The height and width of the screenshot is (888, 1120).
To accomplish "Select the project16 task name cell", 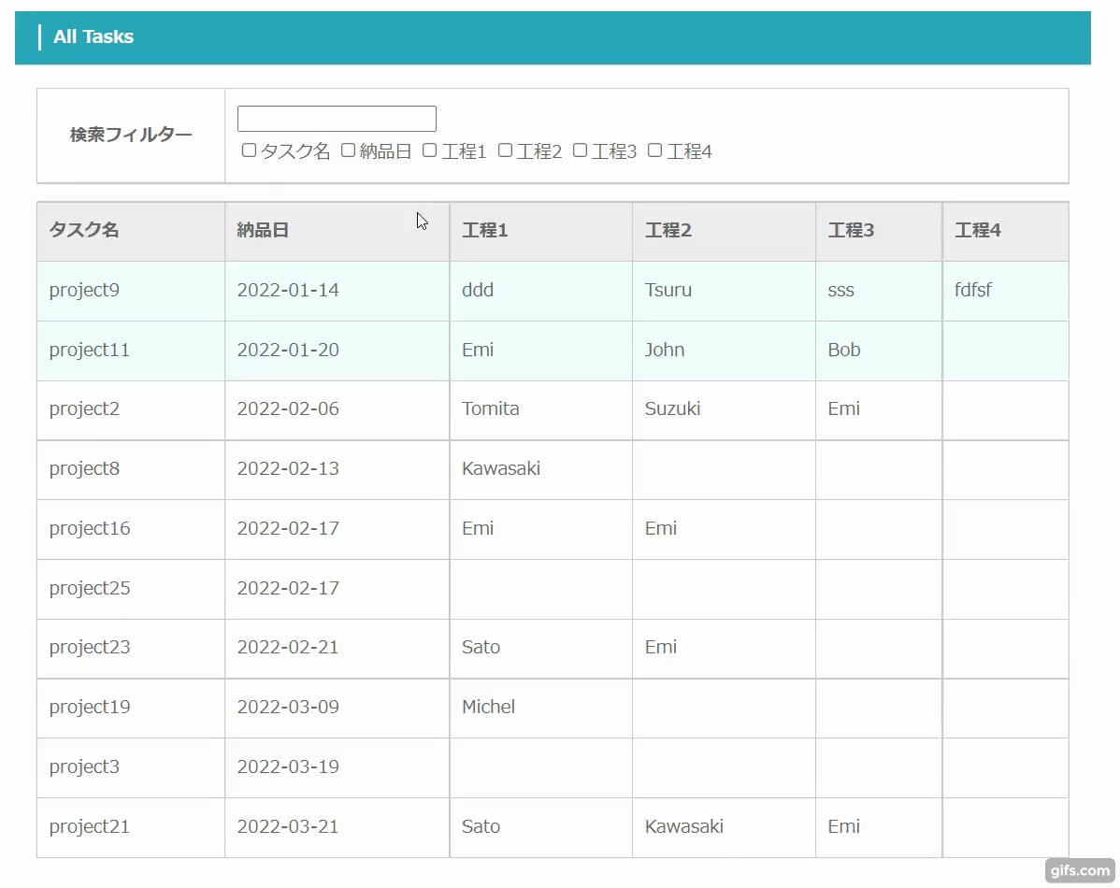I will coord(131,529).
